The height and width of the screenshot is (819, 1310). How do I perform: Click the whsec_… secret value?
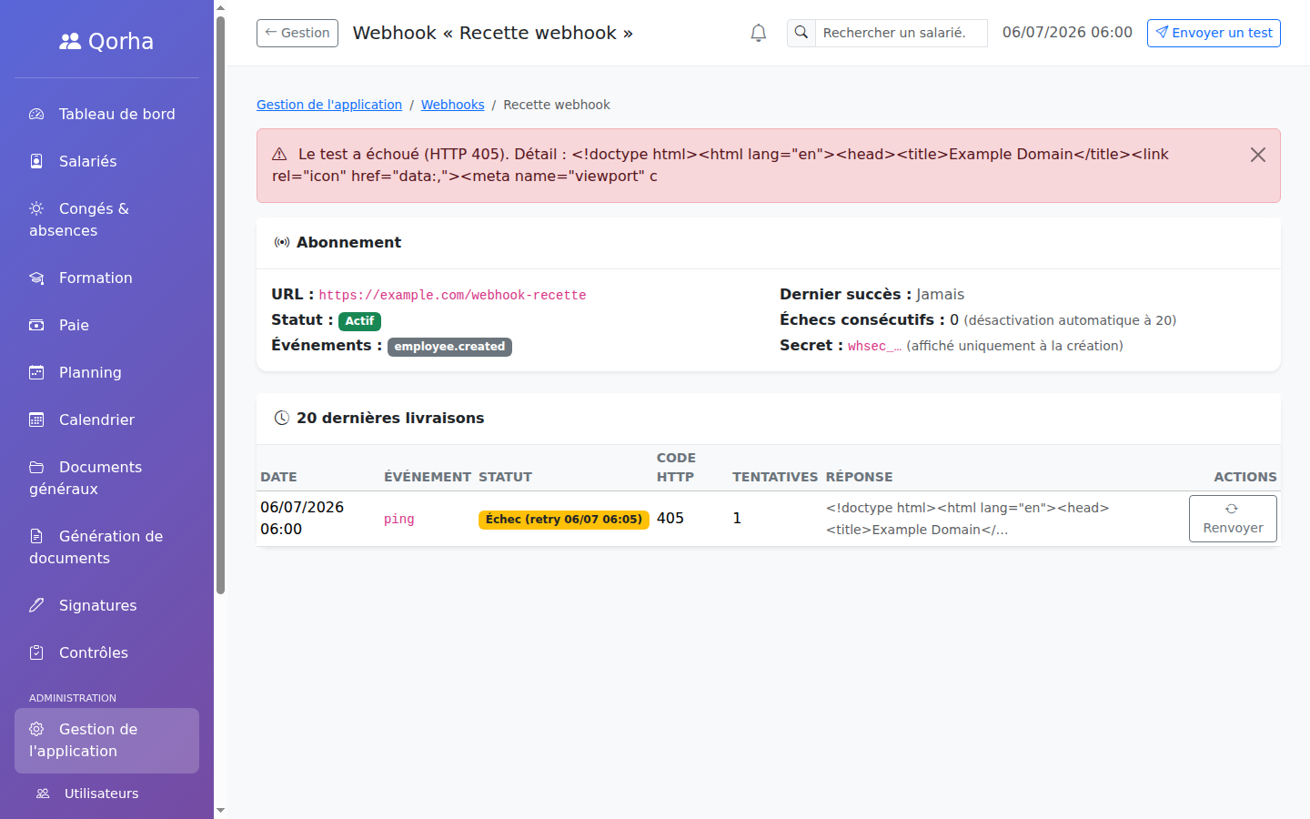pyautogui.click(x=874, y=346)
